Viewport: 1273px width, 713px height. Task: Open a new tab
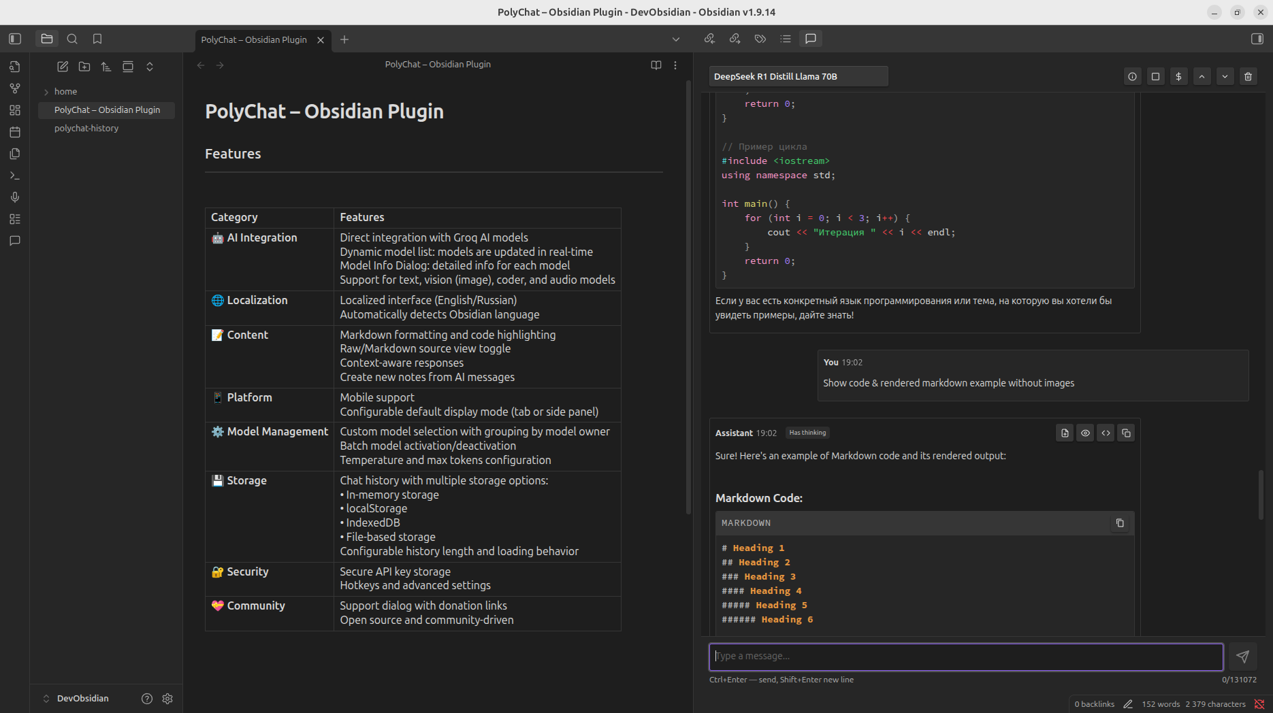344,39
